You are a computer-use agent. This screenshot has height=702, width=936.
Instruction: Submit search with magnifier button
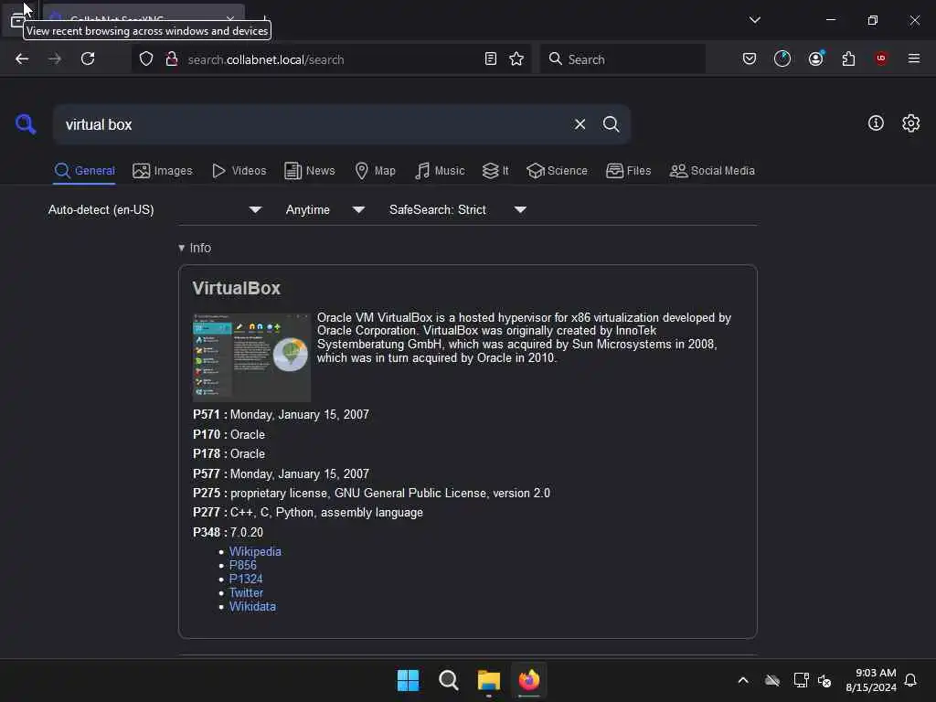(611, 124)
